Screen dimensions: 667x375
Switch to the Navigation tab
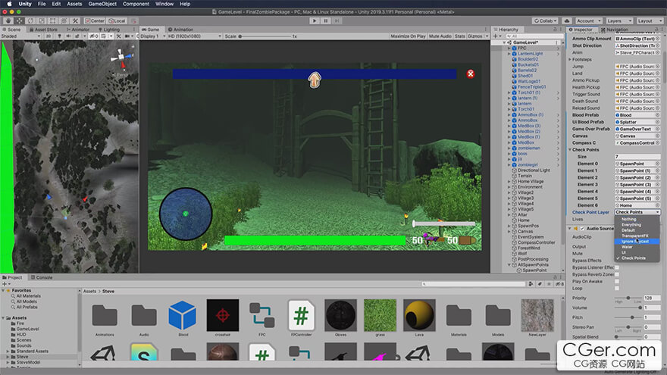[614, 30]
